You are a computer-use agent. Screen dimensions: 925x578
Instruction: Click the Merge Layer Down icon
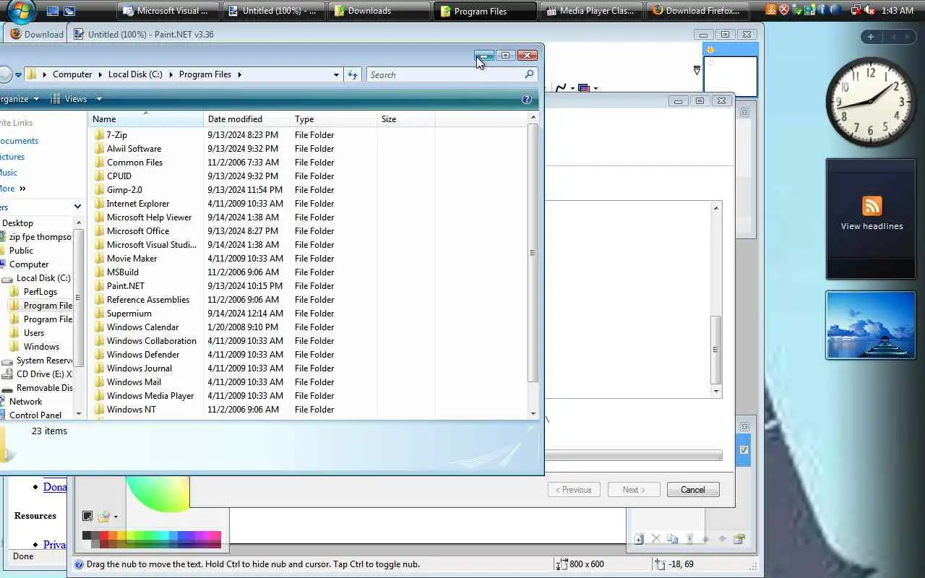click(689, 539)
